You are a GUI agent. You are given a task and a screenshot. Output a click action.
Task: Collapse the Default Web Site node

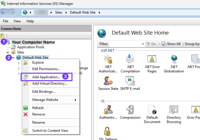click(x=13, y=58)
